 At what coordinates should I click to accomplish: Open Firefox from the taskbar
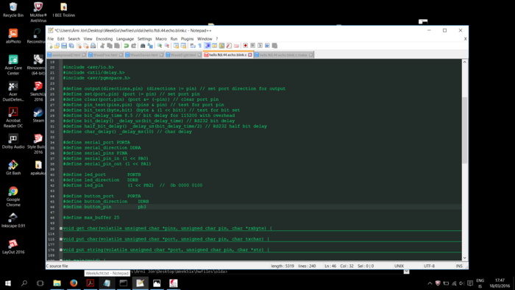click(x=74, y=283)
